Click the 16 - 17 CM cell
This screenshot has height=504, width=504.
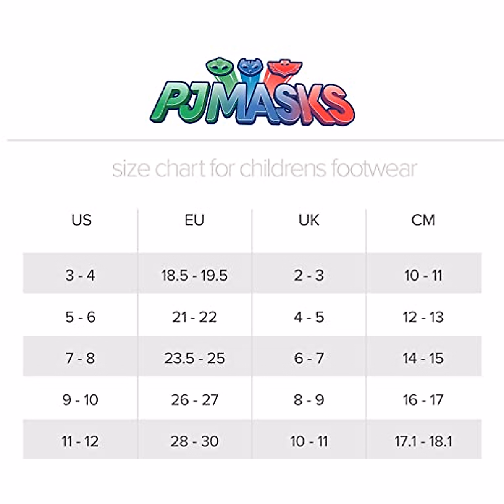(x=423, y=400)
